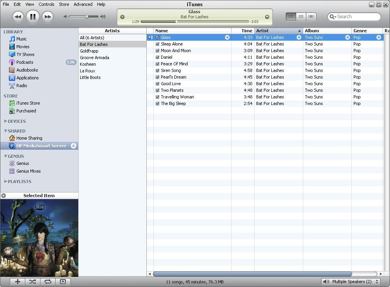
Task: Open the Controls menu
Action: click(46, 4)
